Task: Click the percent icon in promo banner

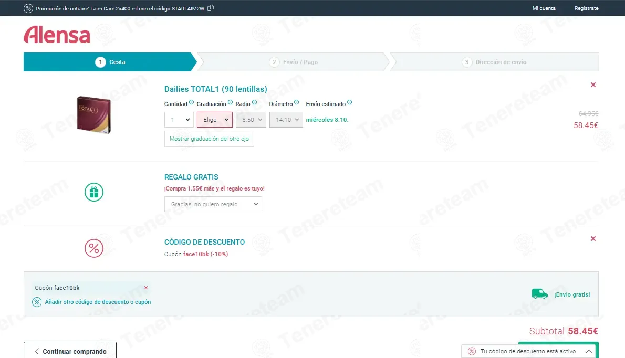Action: coord(28,8)
